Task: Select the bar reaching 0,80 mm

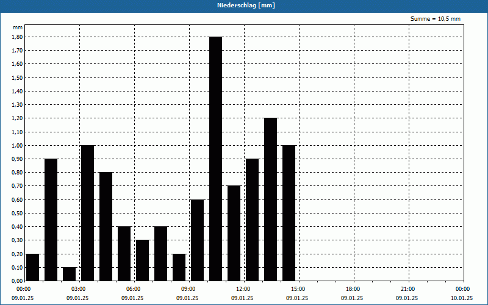Action: pos(106,226)
